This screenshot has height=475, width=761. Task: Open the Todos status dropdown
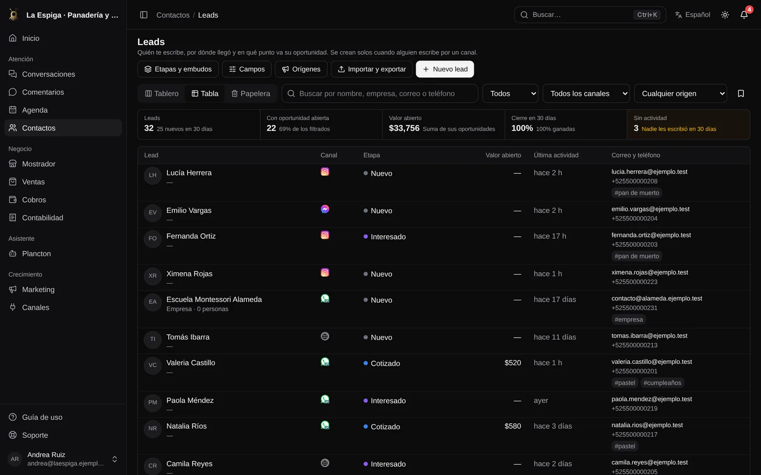(x=510, y=94)
